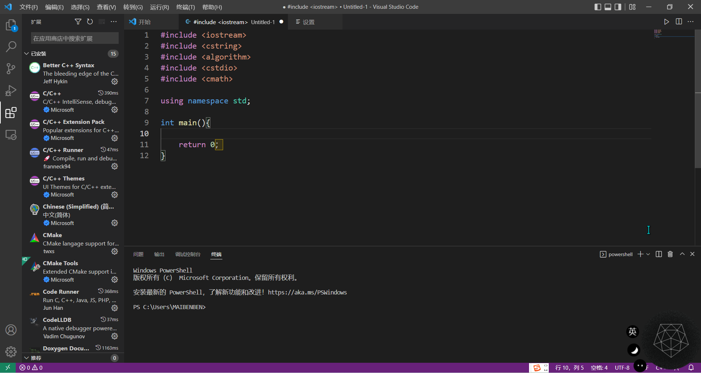Open the Source Control view

(11, 68)
